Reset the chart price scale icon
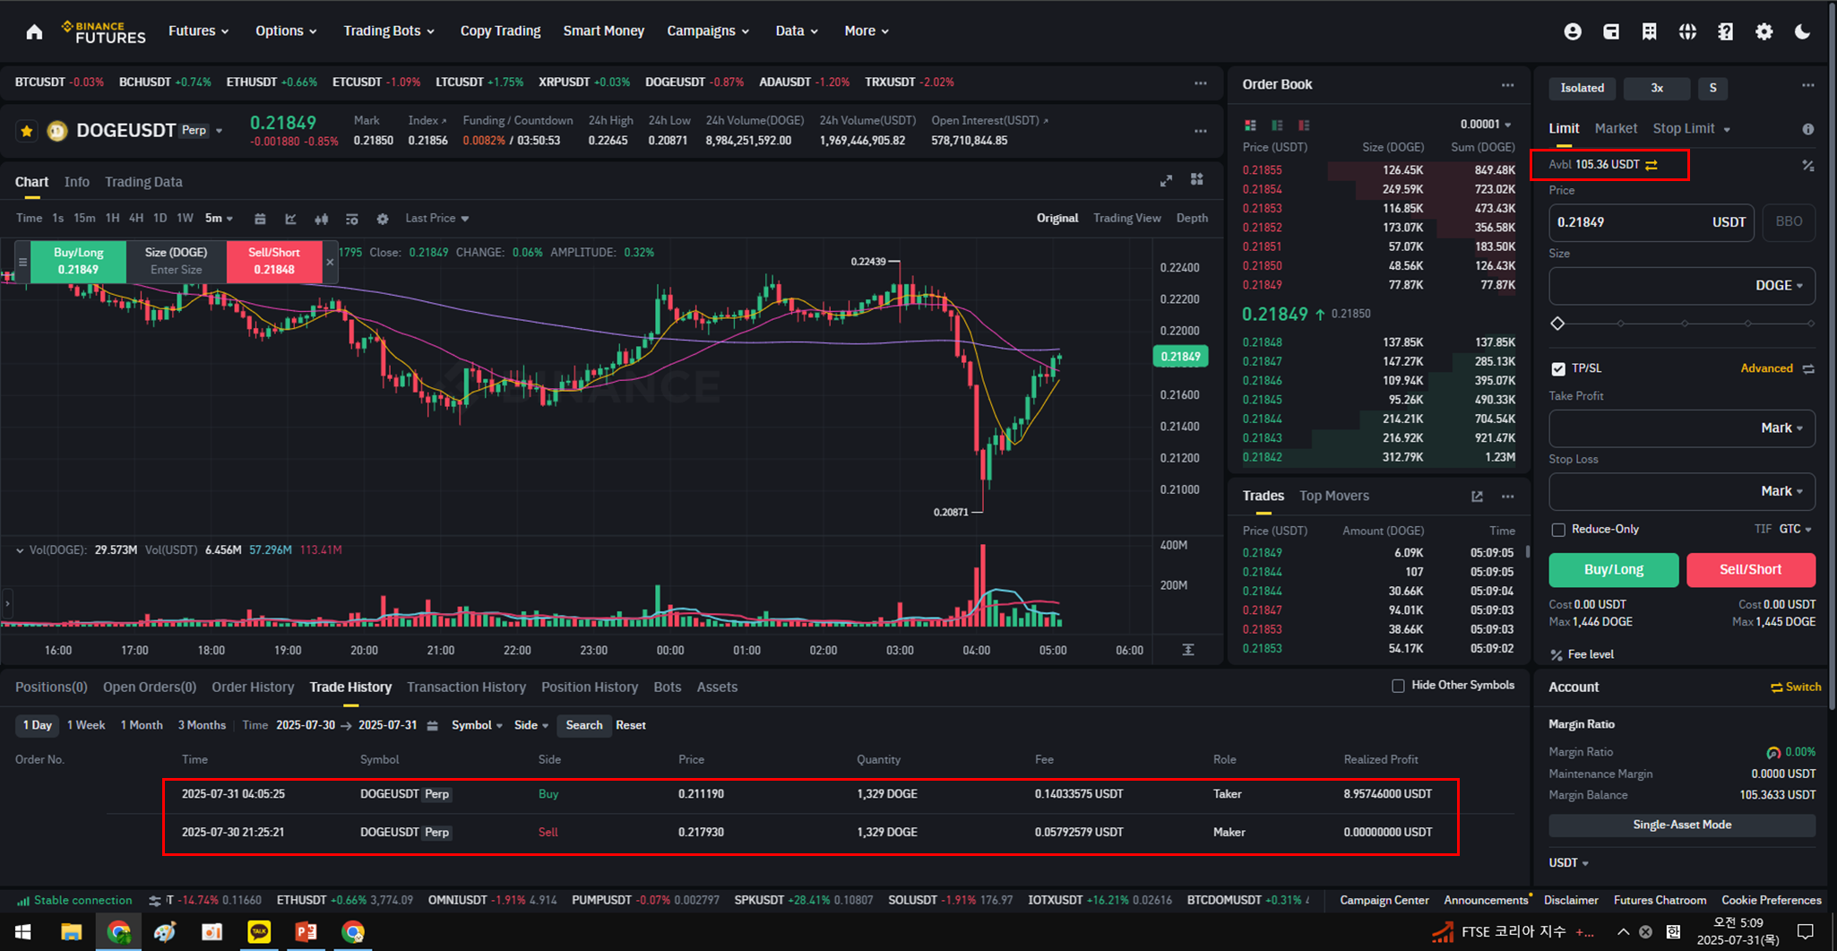This screenshot has width=1837, height=951. (1188, 650)
